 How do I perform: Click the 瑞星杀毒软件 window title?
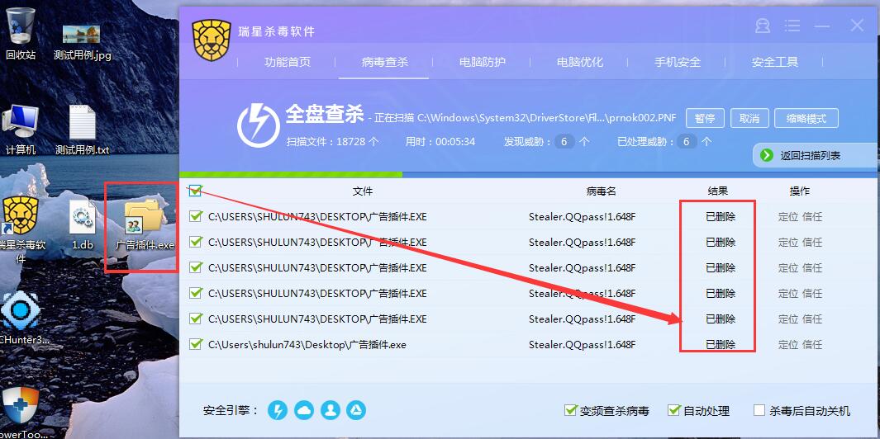pyautogui.click(x=276, y=32)
